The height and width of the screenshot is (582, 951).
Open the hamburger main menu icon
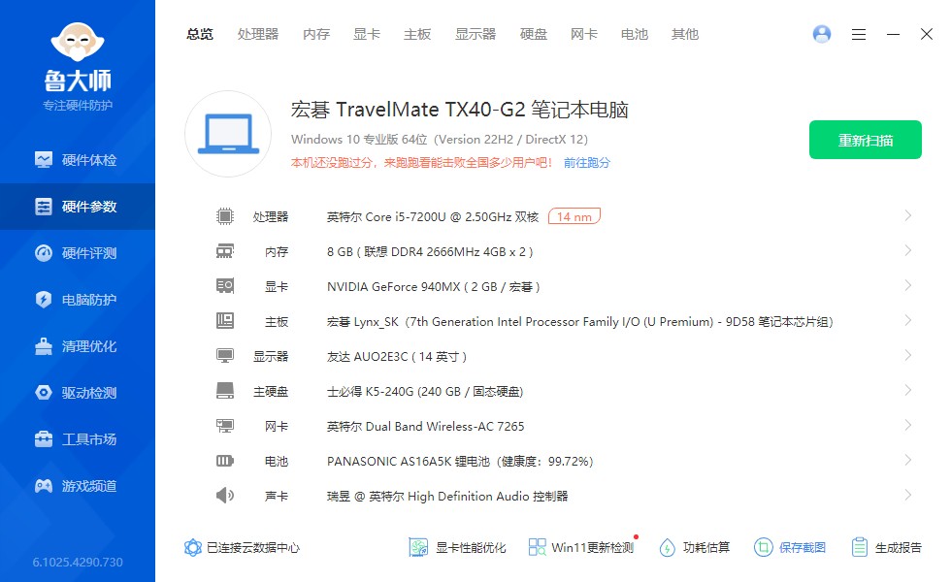click(x=858, y=35)
